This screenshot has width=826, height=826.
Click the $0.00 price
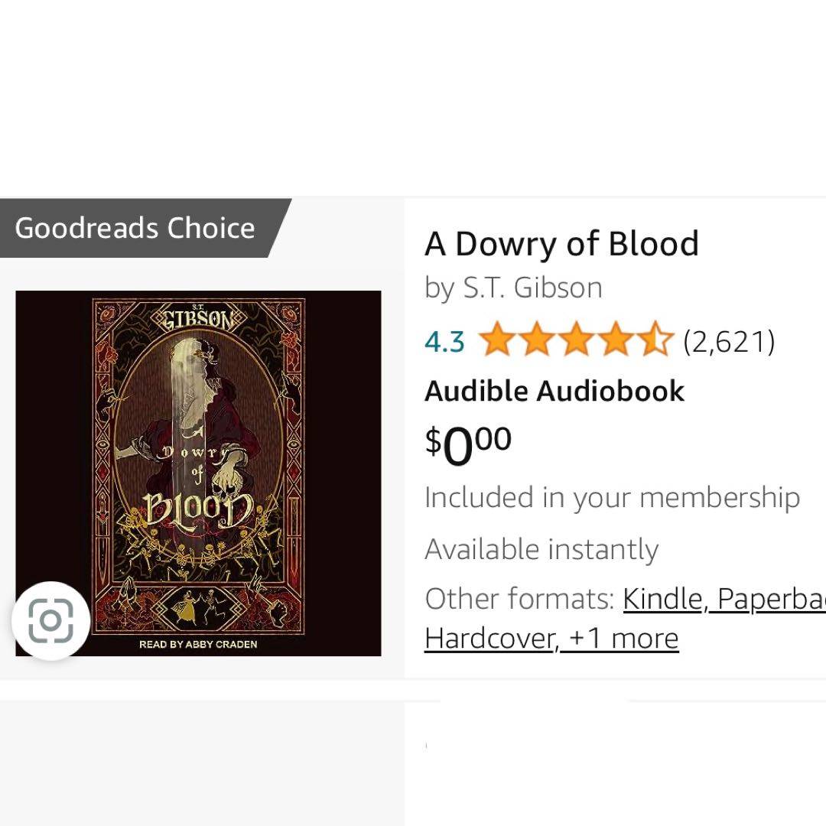(x=468, y=444)
